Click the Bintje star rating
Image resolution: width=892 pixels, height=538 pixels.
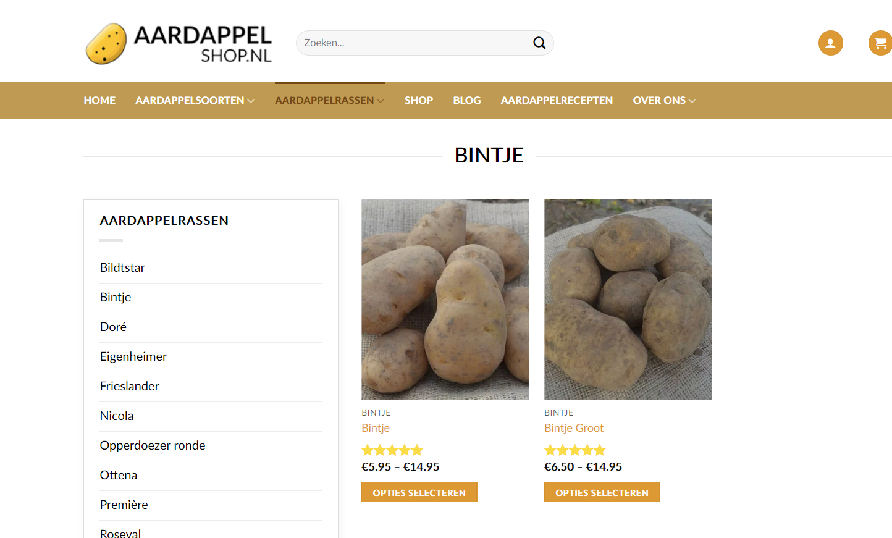tap(392, 450)
